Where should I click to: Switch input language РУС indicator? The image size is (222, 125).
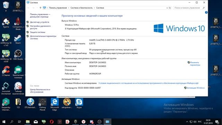point(200,122)
